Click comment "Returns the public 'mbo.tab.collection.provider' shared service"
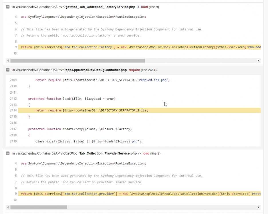268x214 pixels. (82, 182)
